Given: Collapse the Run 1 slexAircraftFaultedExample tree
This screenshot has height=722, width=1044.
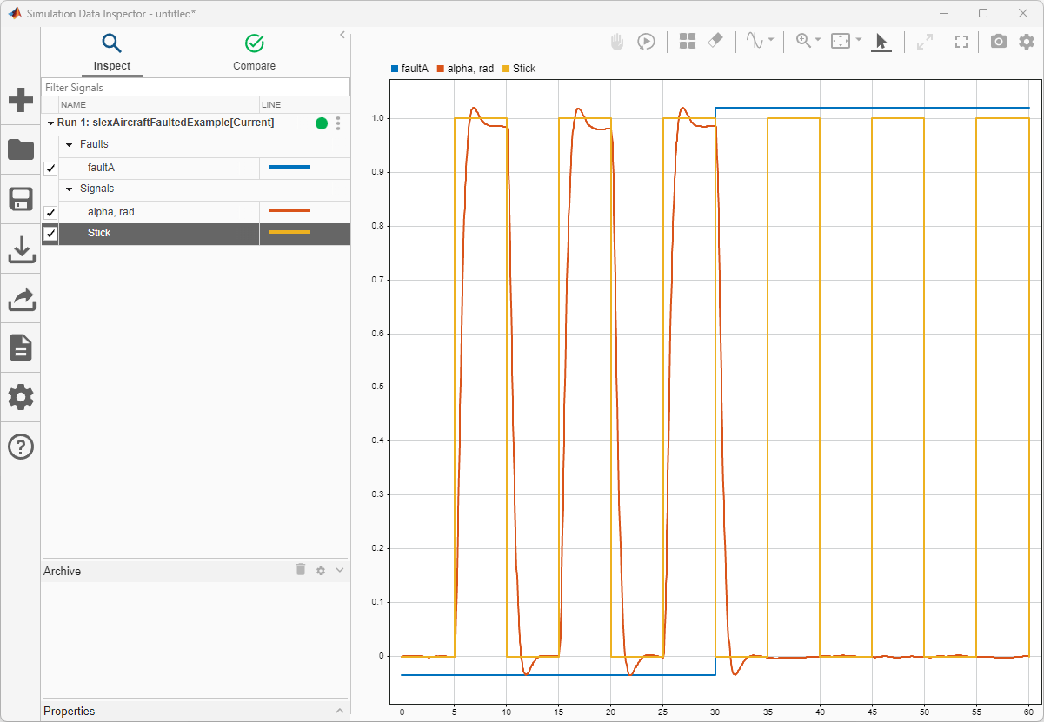Looking at the screenshot, I should [x=51, y=123].
